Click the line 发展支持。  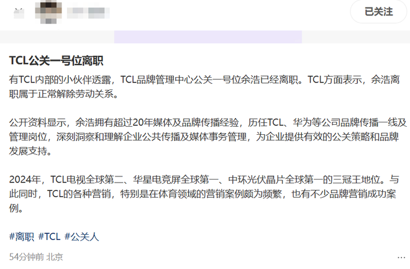pyautogui.click(x=30, y=151)
